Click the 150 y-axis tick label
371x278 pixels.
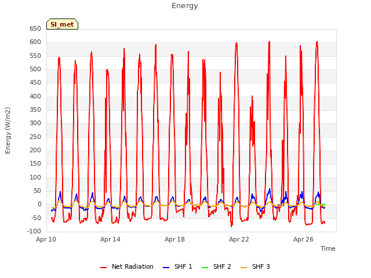[x=35, y=164]
